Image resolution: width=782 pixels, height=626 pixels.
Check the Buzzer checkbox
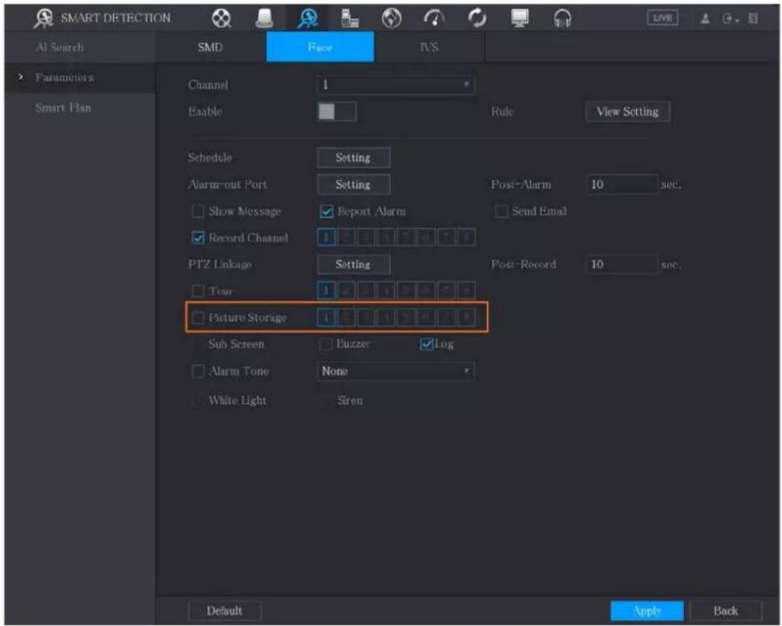pyautogui.click(x=326, y=344)
